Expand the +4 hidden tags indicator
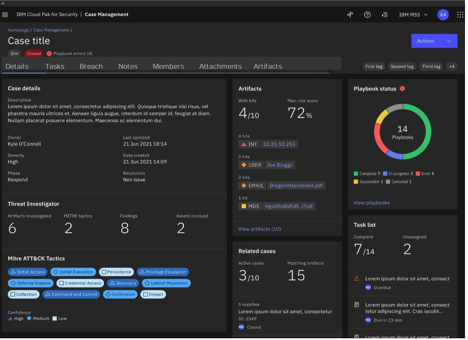Screen dimensions: 468x340 (453, 66)
